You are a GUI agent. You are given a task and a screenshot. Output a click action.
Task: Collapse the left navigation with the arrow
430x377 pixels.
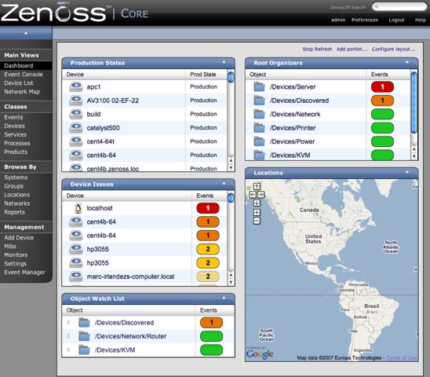click(x=26, y=33)
